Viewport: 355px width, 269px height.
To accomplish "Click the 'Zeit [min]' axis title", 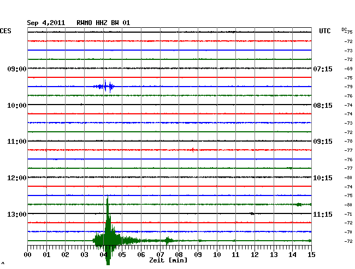I will (x=168, y=260).
